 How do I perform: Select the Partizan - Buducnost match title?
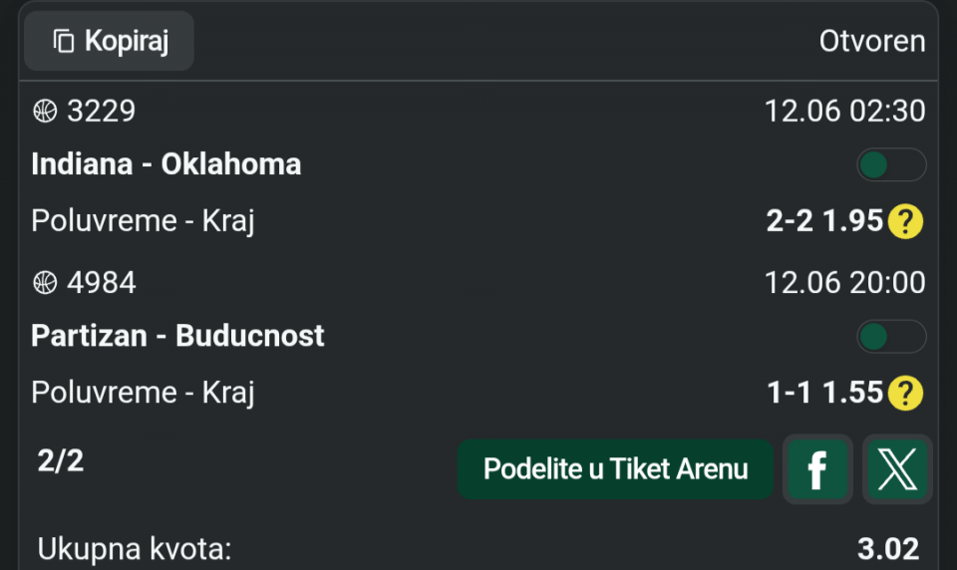[177, 336]
